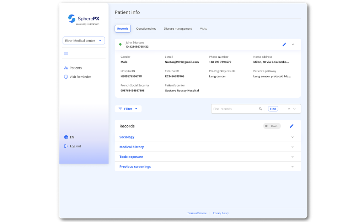Screen dimensions: 364x222
Task: Click the patient's pathway Lung cancer protocol
Action: [272, 76]
